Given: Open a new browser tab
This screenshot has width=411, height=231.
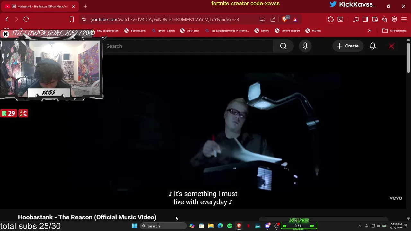Looking at the screenshot, I should point(85,6).
